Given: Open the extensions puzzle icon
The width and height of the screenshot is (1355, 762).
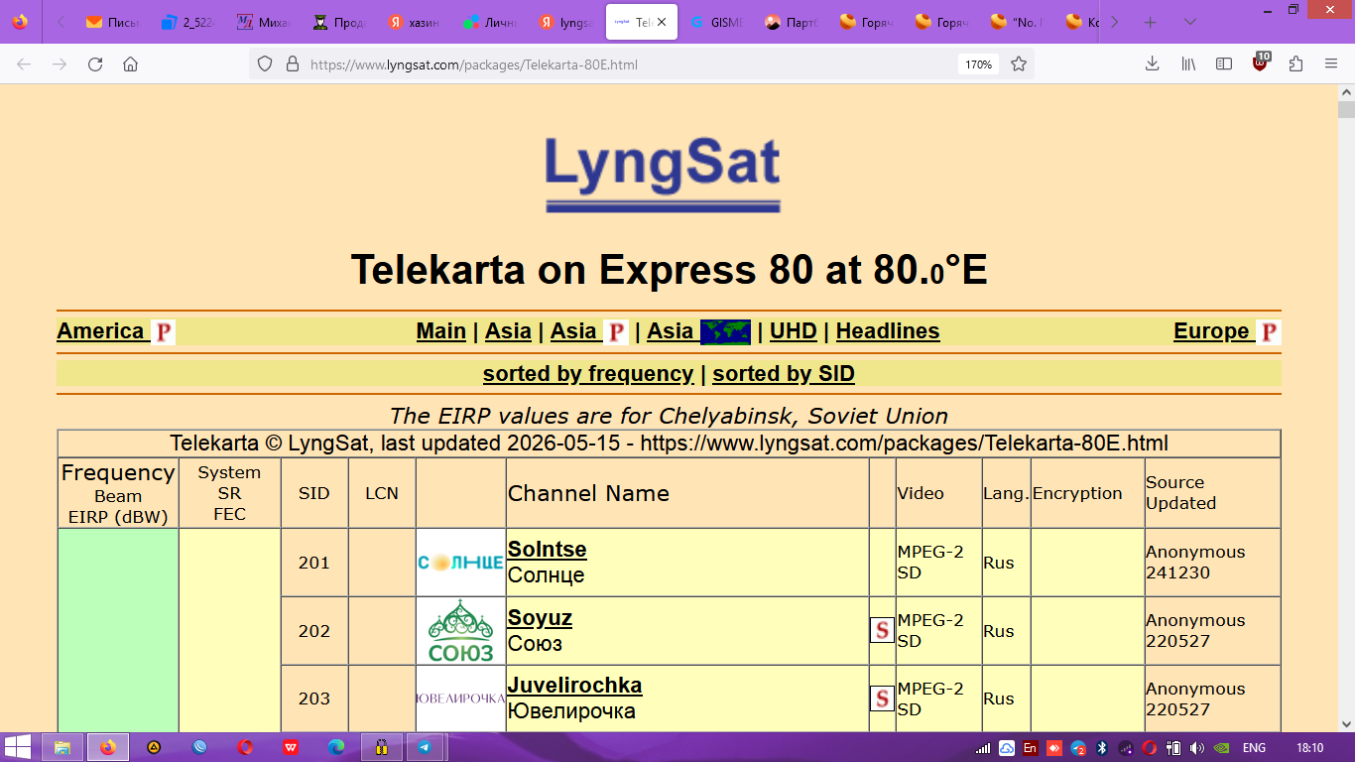Looking at the screenshot, I should [1295, 64].
